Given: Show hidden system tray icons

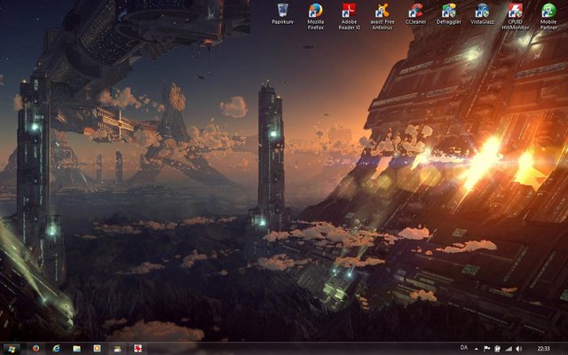Looking at the screenshot, I should tap(477, 348).
